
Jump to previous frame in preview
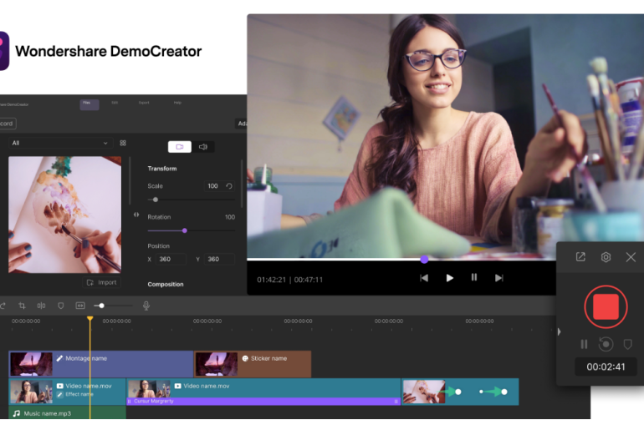tap(424, 278)
